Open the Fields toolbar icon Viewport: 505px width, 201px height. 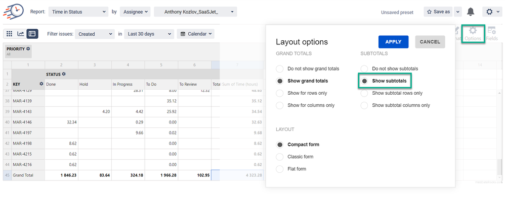point(492,34)
